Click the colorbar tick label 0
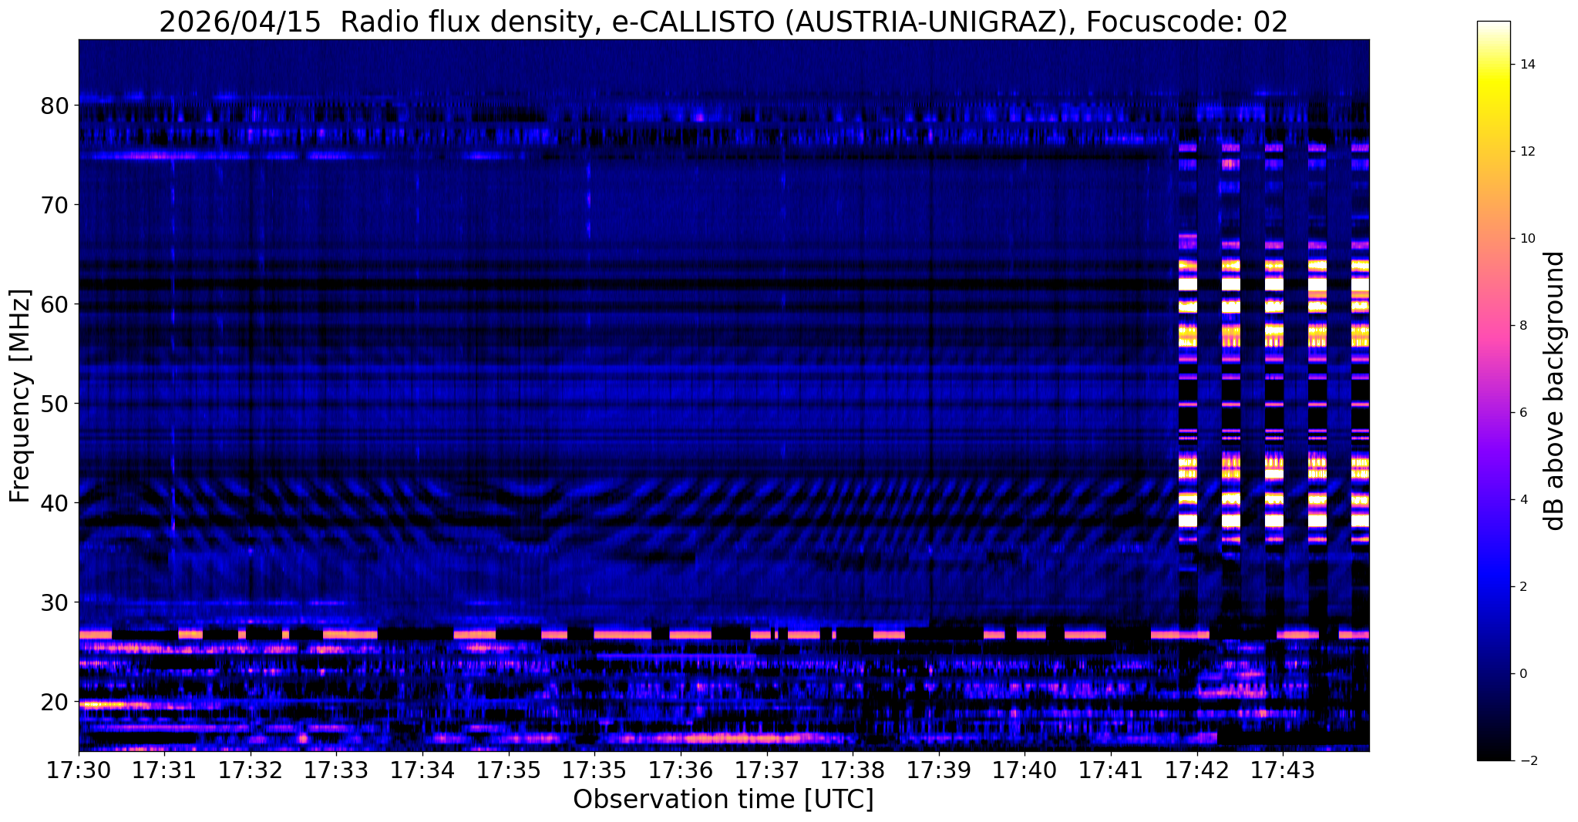 [x=1522, y=674]
